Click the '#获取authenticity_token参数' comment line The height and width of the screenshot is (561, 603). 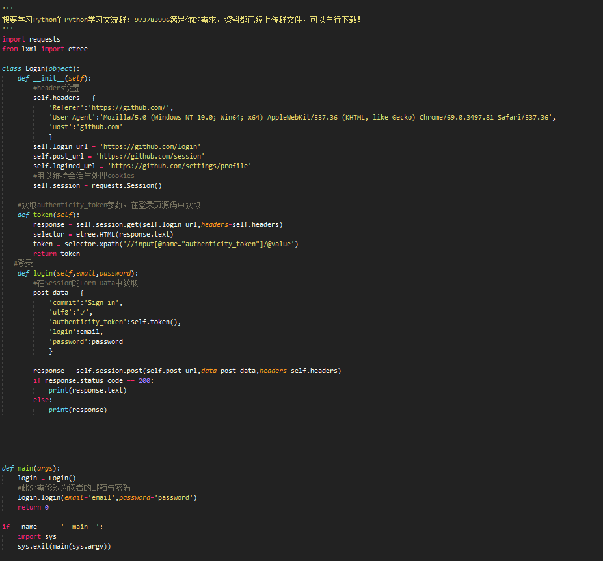coord(109,205)
